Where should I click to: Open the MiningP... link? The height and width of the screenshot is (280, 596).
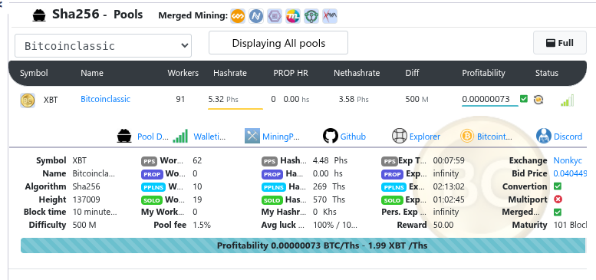[x=282, y=137]
